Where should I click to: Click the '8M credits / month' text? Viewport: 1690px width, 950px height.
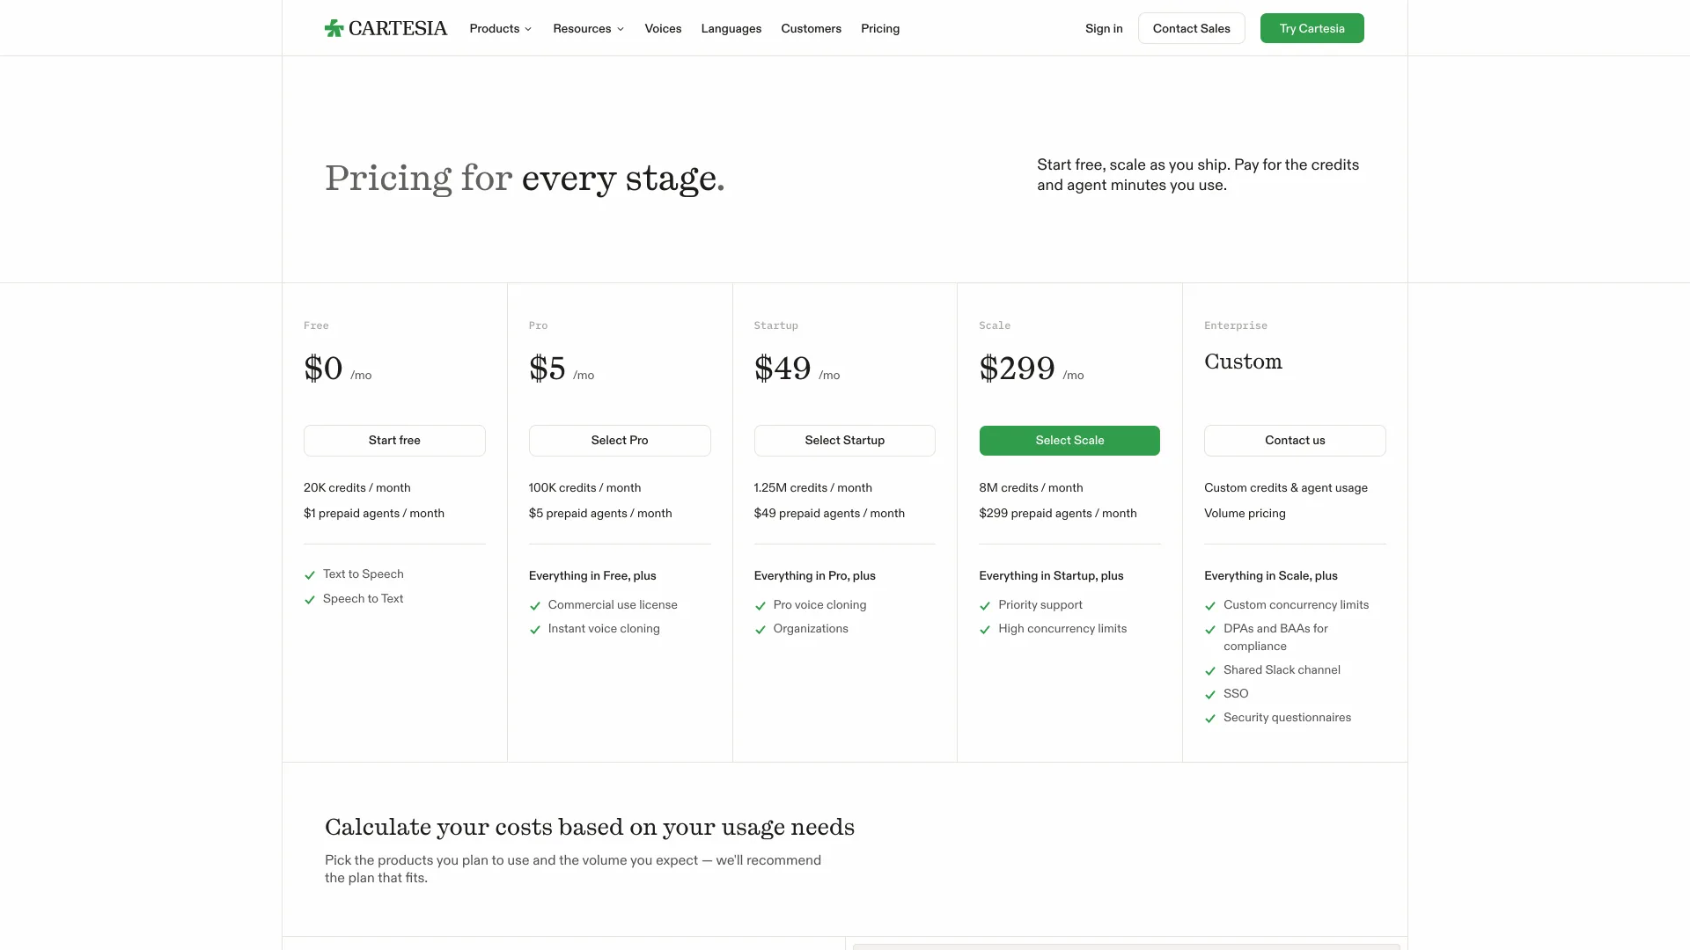coord(1031,487)
